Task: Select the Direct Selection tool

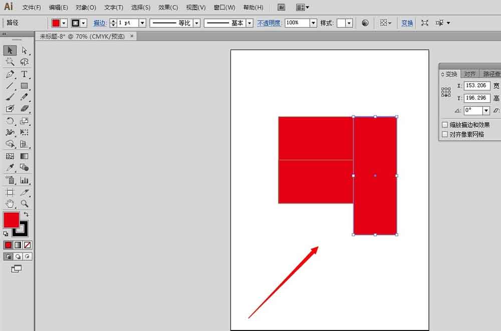Action: pyautogui.click(x=24, y=51)
